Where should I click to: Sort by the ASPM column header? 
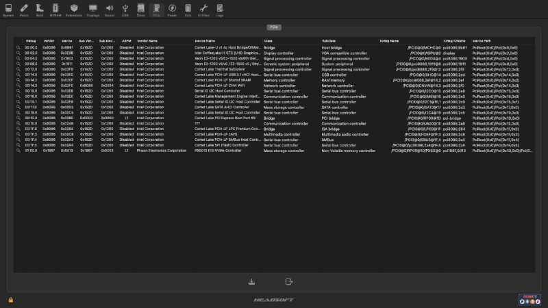(x=127, y=41)
